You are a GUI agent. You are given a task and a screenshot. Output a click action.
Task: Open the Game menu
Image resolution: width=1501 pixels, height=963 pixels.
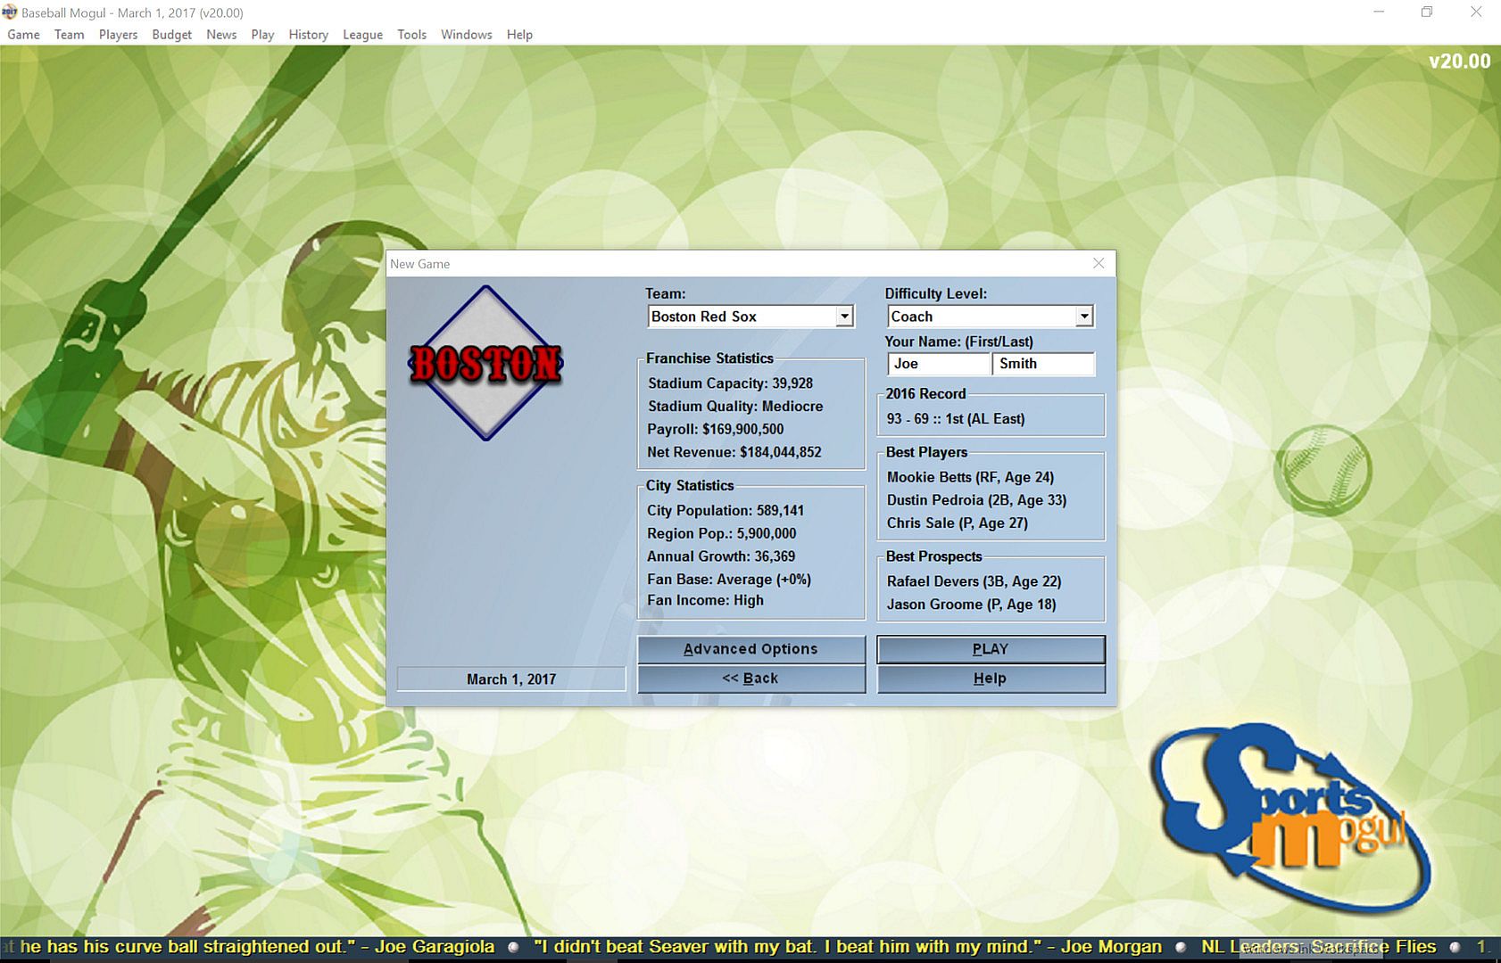click(x=24, y=35)
